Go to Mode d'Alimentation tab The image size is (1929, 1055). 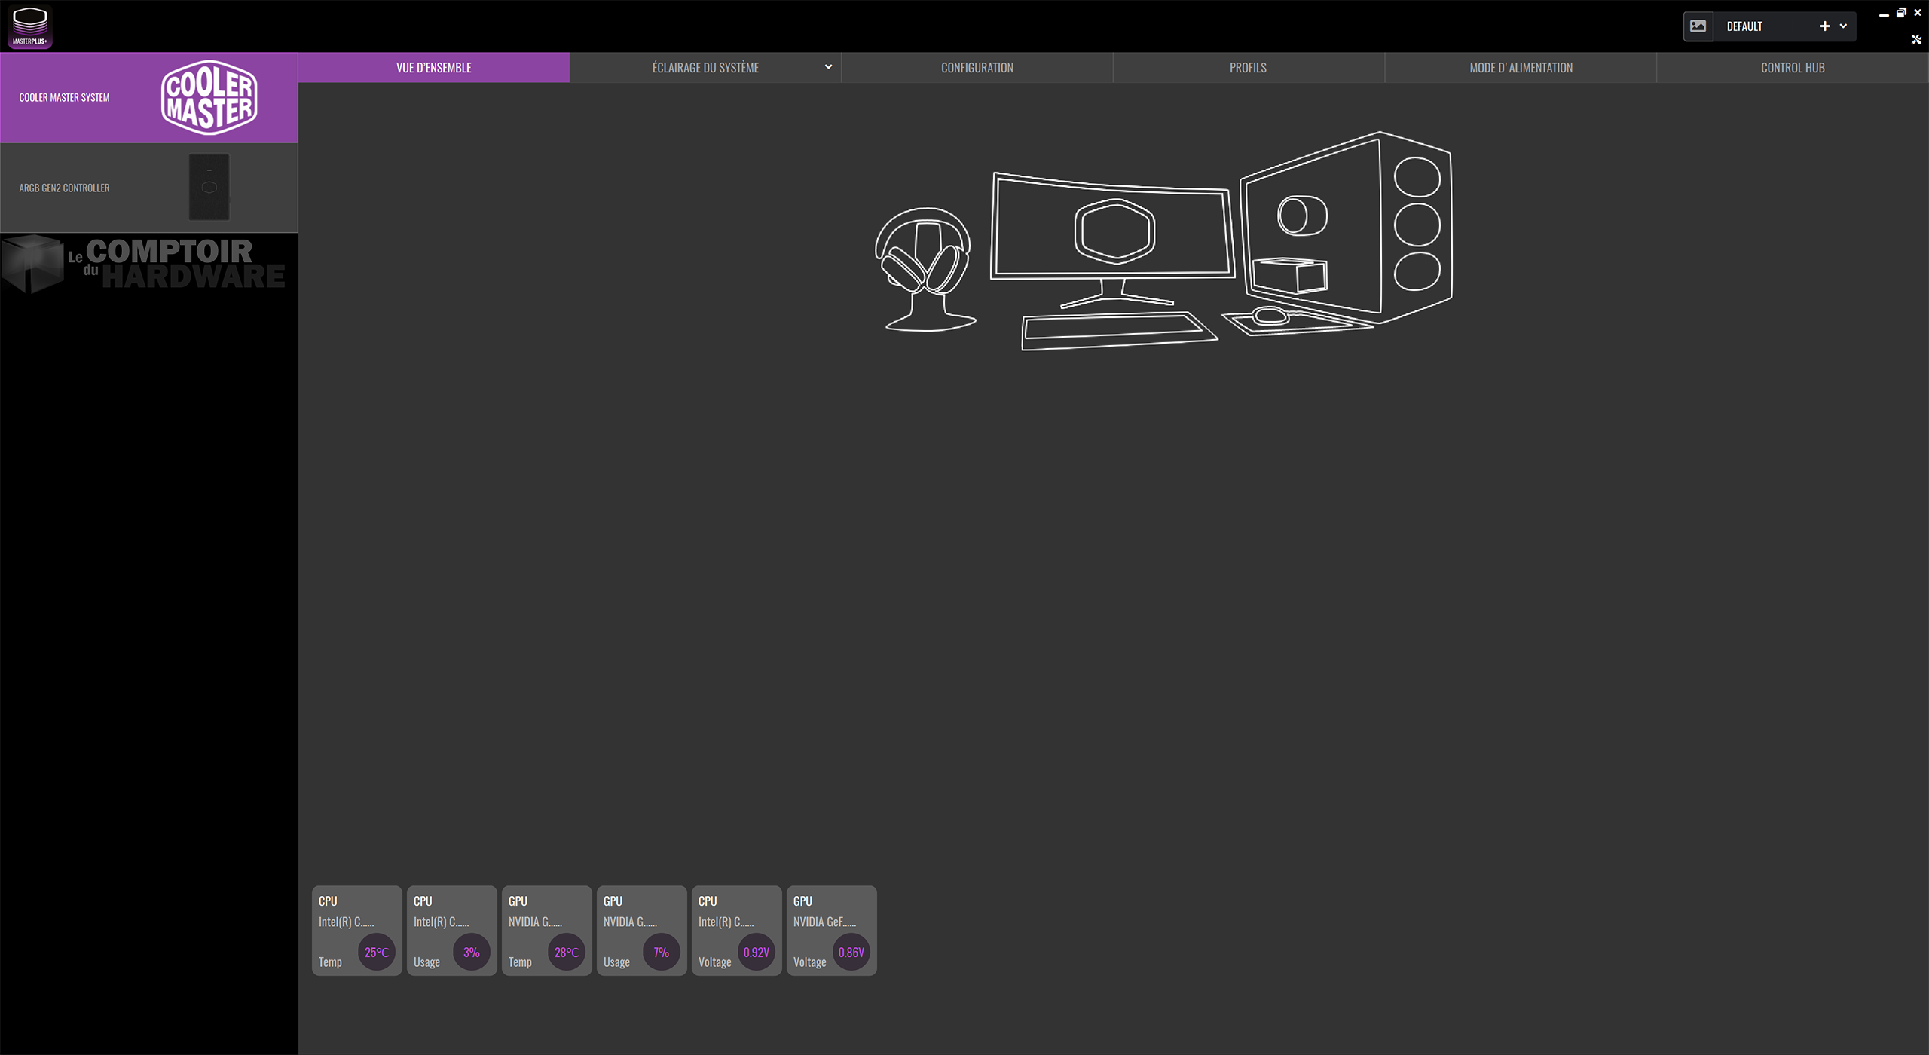pos(1521,68)
